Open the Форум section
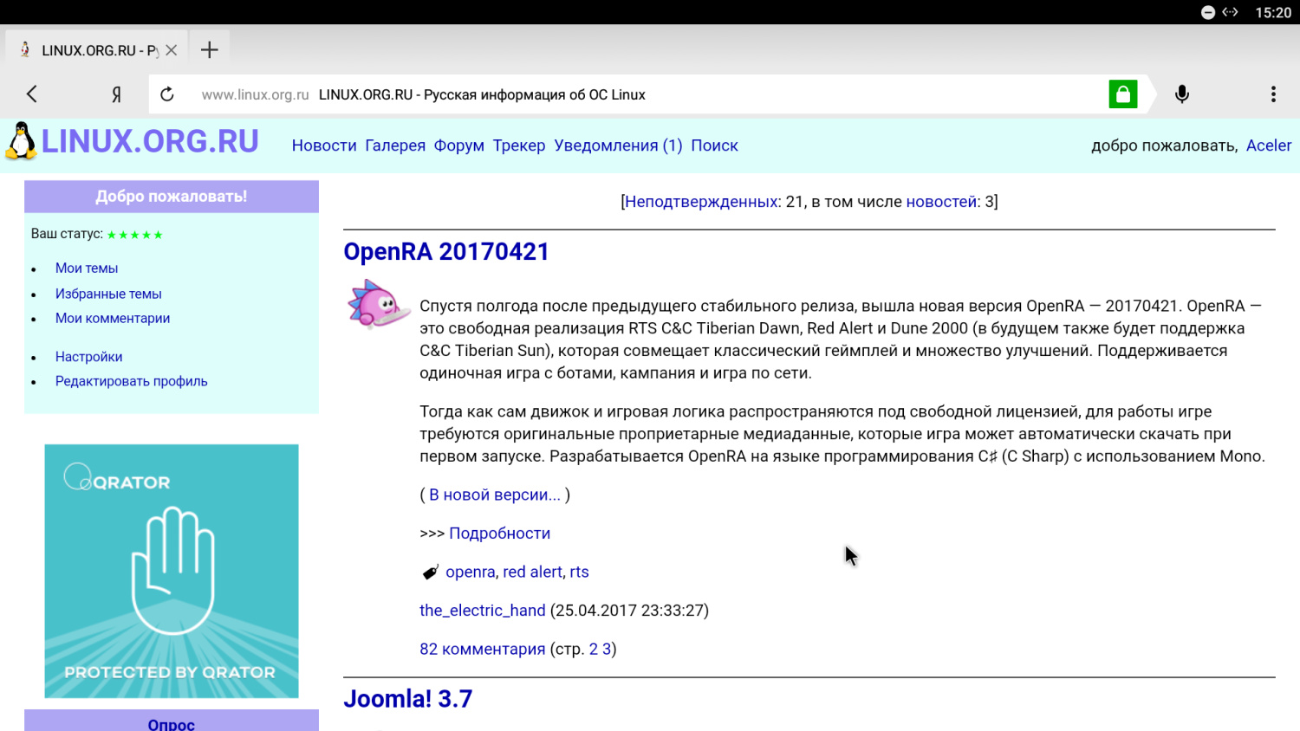The height and width of the screenshot is (731, 1300). tap(459, 146)
